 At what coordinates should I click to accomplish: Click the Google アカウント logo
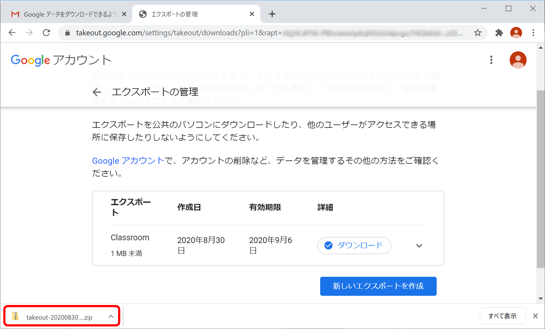(61, 60)
